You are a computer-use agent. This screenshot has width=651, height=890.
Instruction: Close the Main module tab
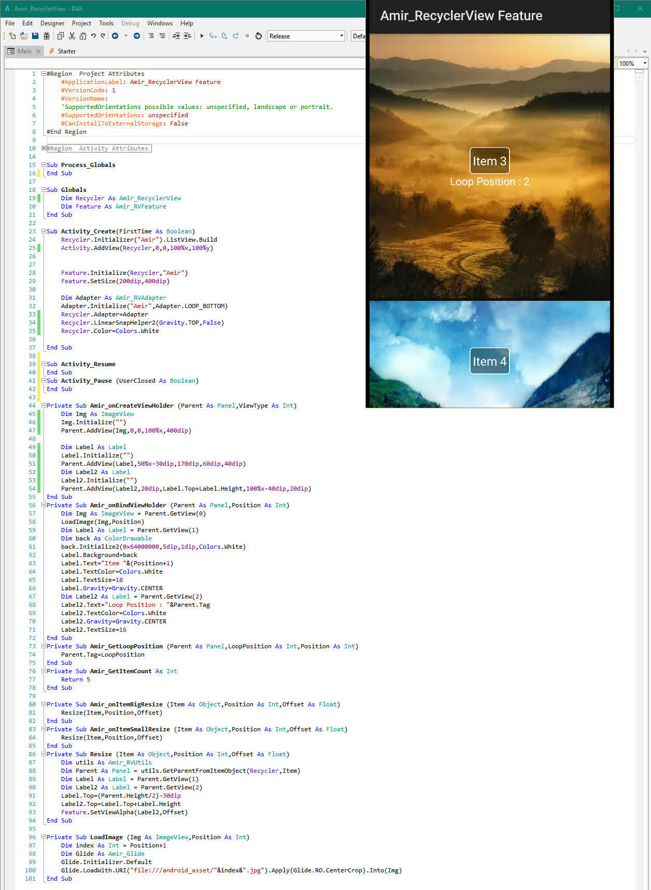pyautogui.click(x=38, y=51)
